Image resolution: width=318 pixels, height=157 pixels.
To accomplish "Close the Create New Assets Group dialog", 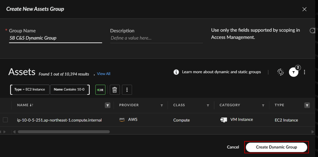I will [x=304, y=9].
